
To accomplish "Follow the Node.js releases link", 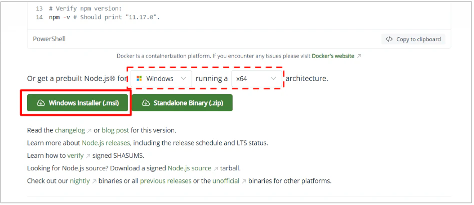I will click(x=106, y=143).
